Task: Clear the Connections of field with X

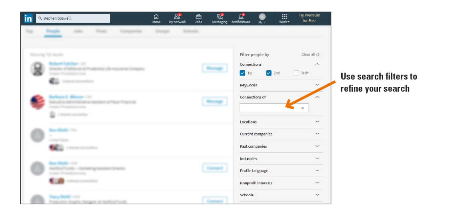Action: click(302, 108)
